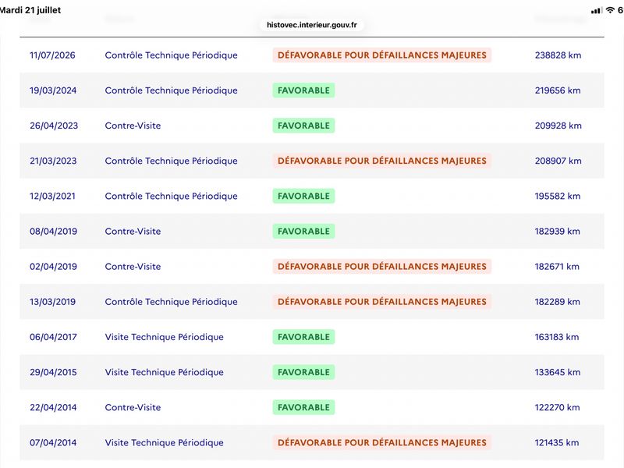Select Contrôle Technique Périodique dated 21/03/2023
Image resolution: width=624 pixels, height=468 pixels.
[171, 161]
